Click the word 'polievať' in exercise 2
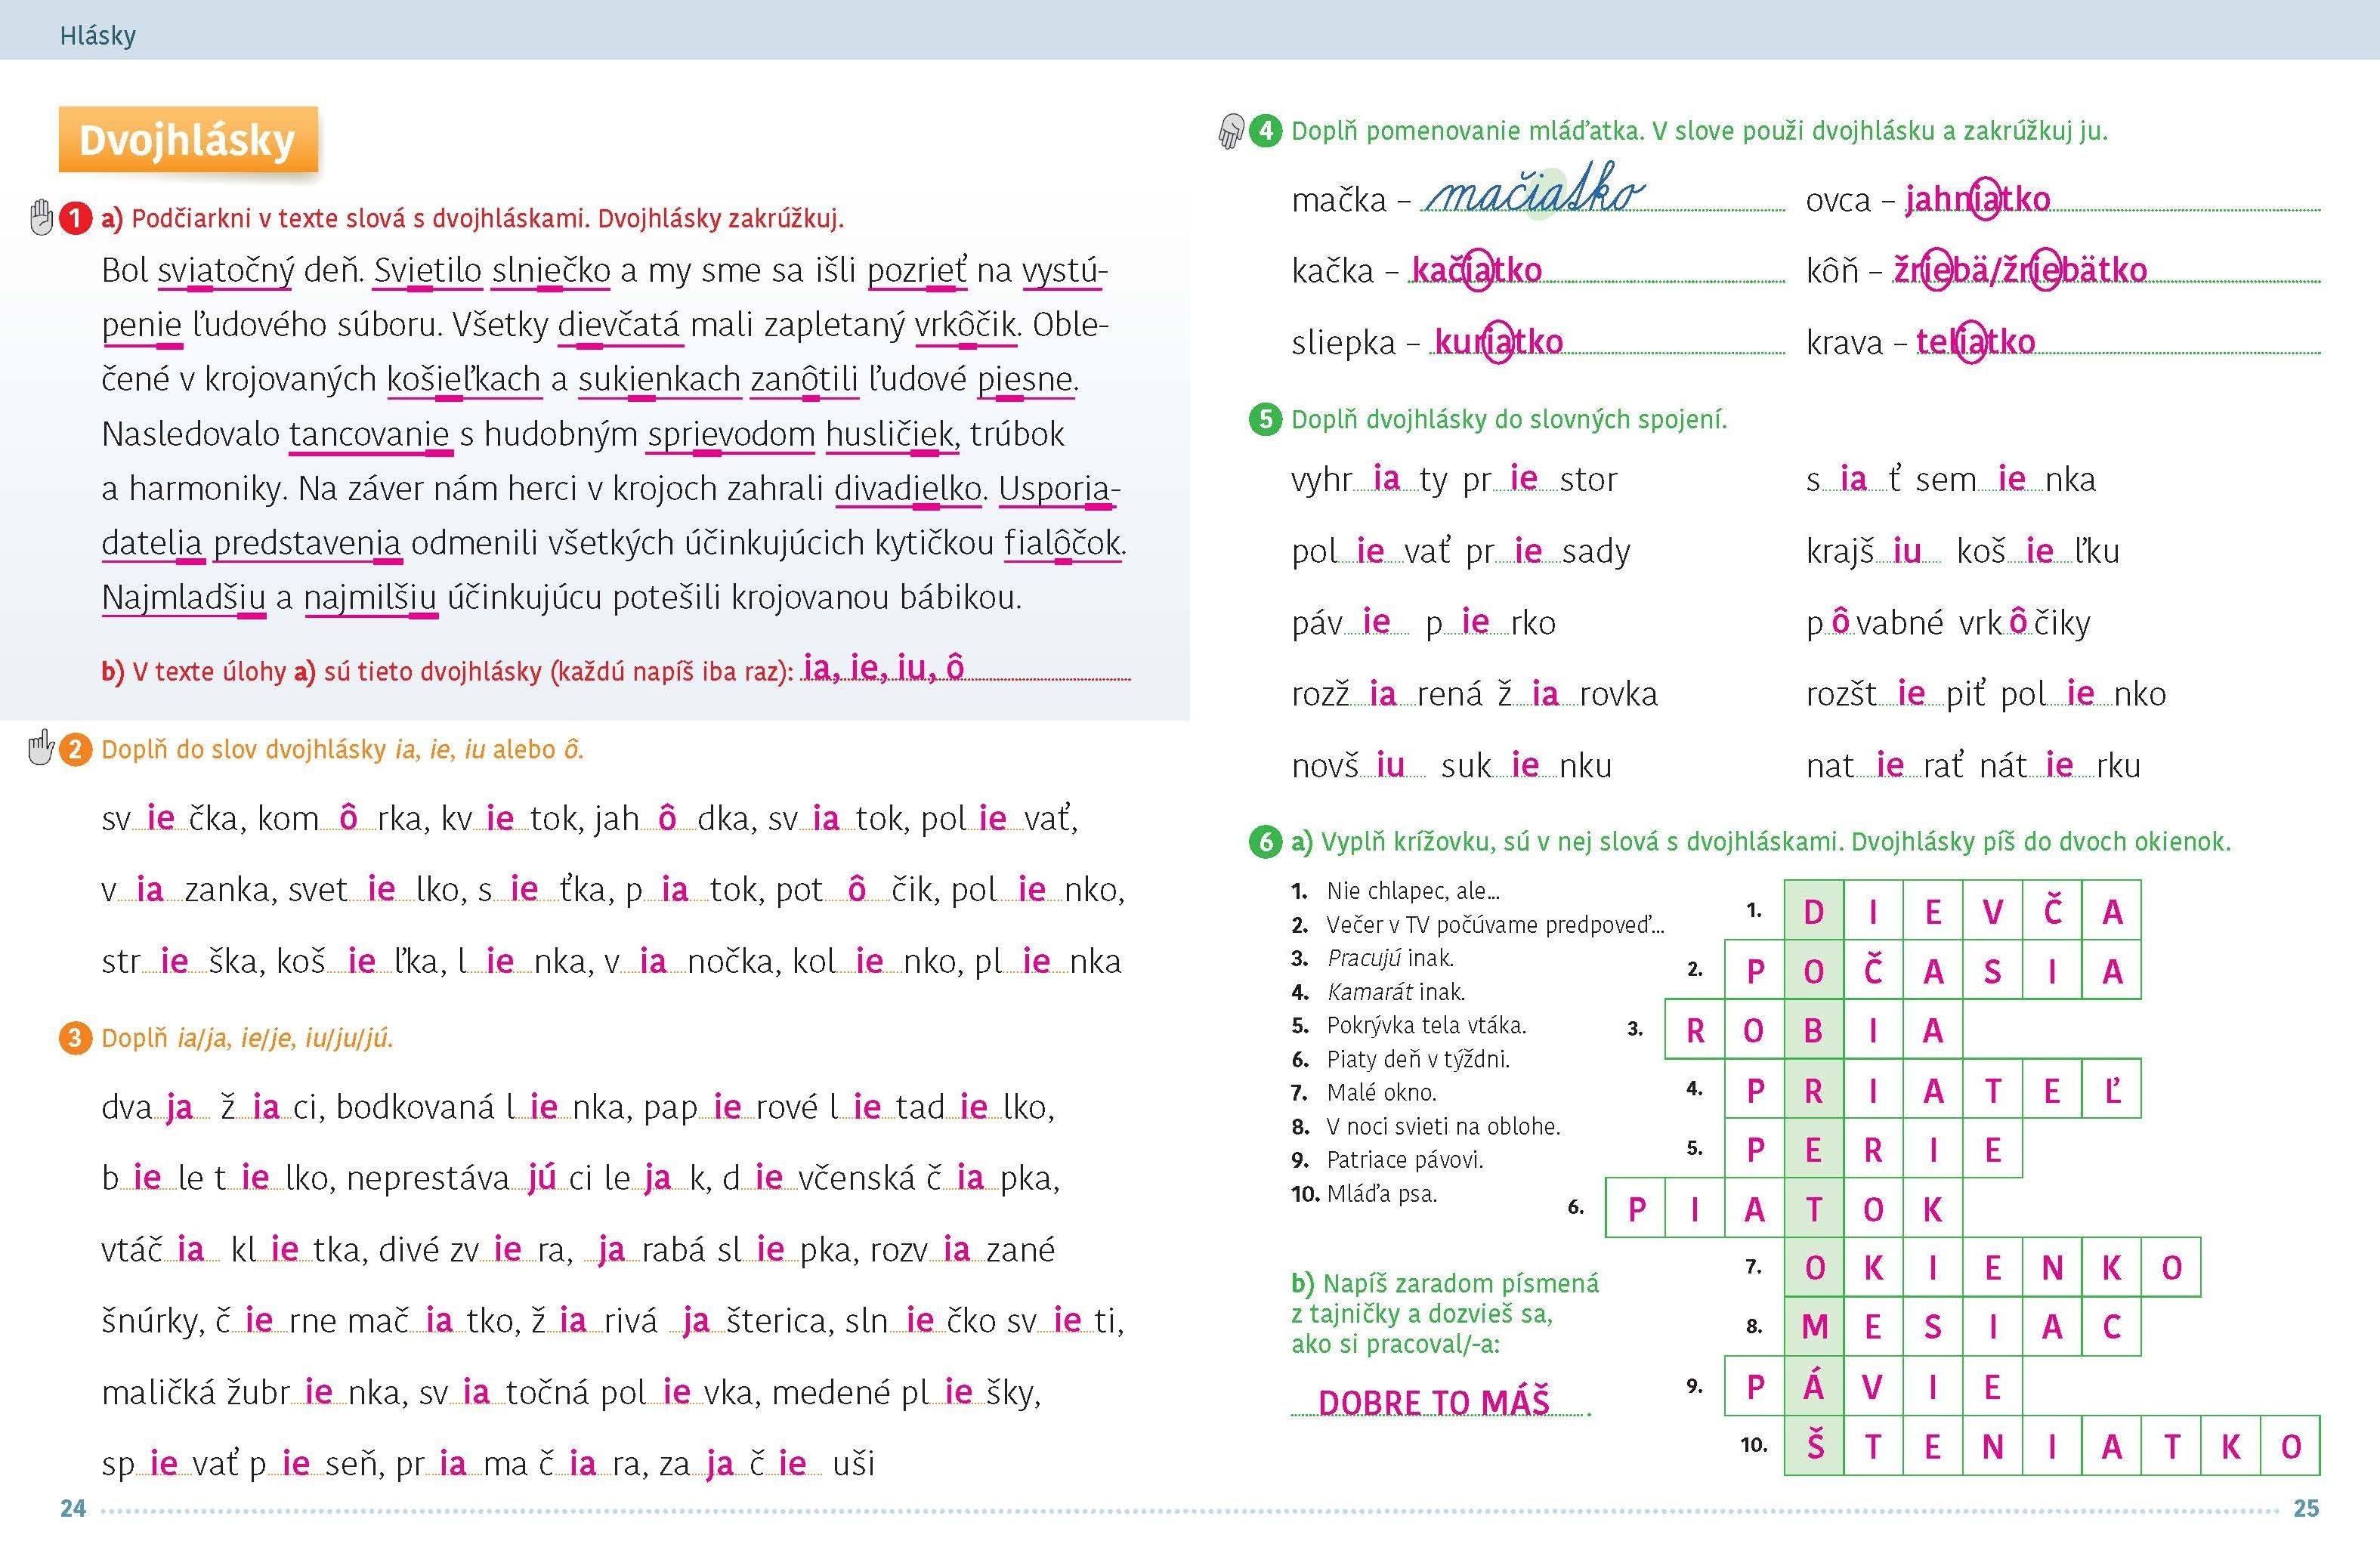The height and width of the screenshot is (1547, 2380). click(x=997, y=819)
